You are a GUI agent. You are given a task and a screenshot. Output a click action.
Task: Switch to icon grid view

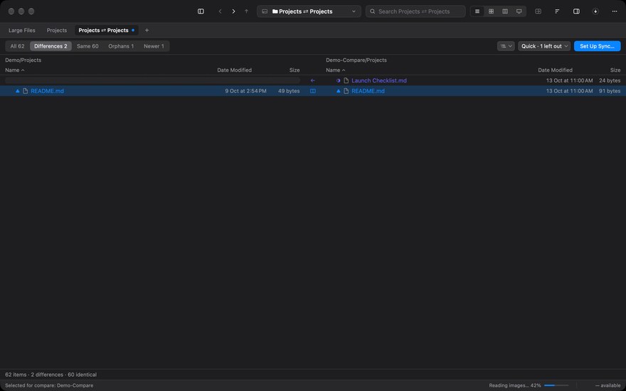click(x=491, y=11)
